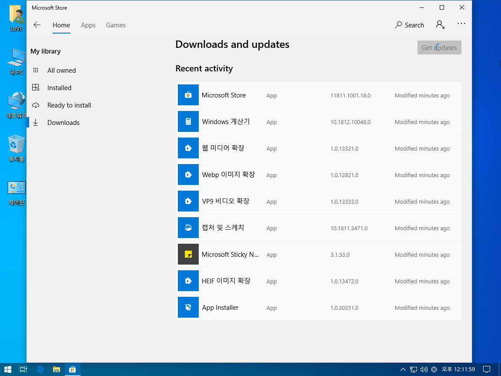Open the Home tab
The width and height of the screenshot is (501, 376).
pyautogui.click(x=61, y=25)
